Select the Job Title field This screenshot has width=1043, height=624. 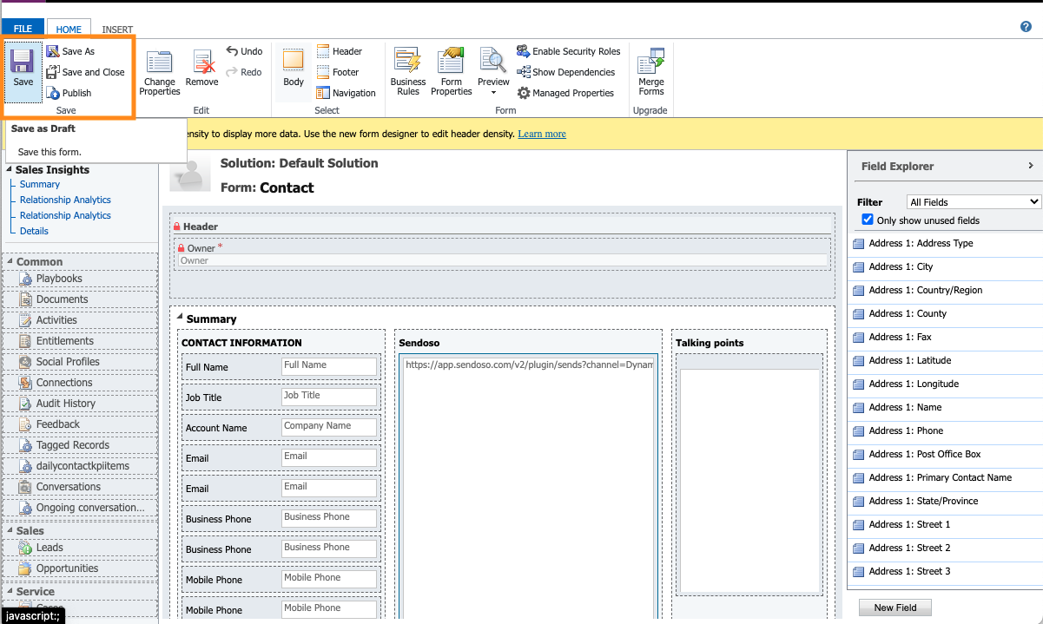coord(329,397)
